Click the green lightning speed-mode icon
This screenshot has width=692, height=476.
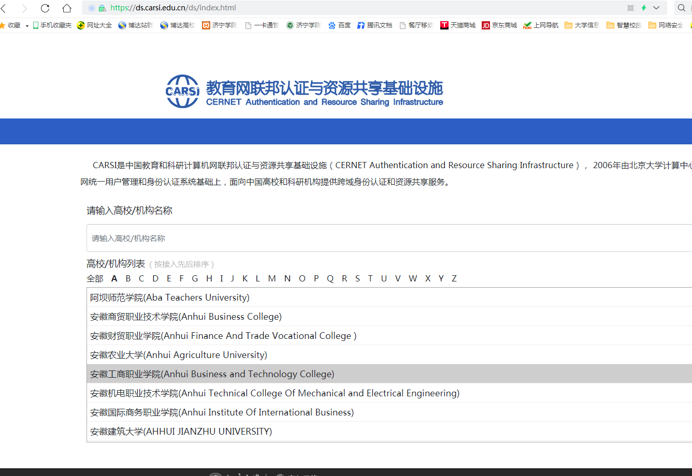pos(644,8)
